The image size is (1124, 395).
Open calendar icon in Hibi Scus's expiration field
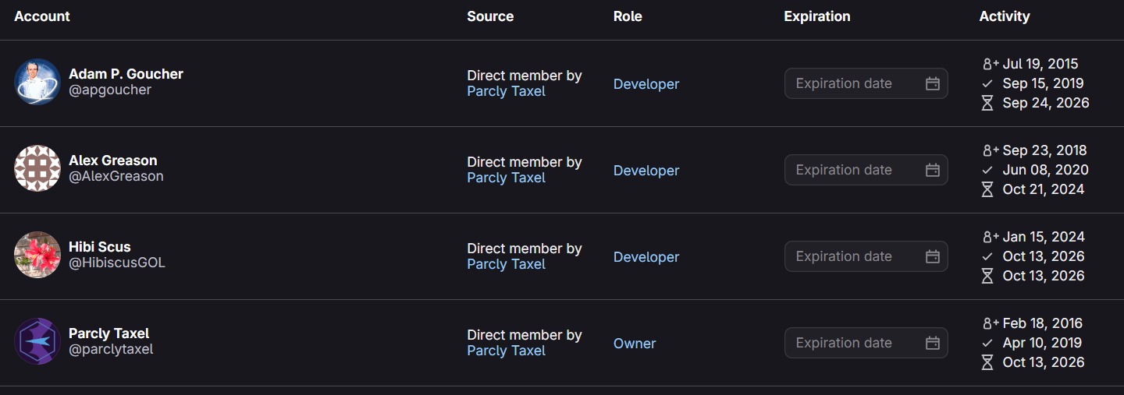(x=932, y=256)
